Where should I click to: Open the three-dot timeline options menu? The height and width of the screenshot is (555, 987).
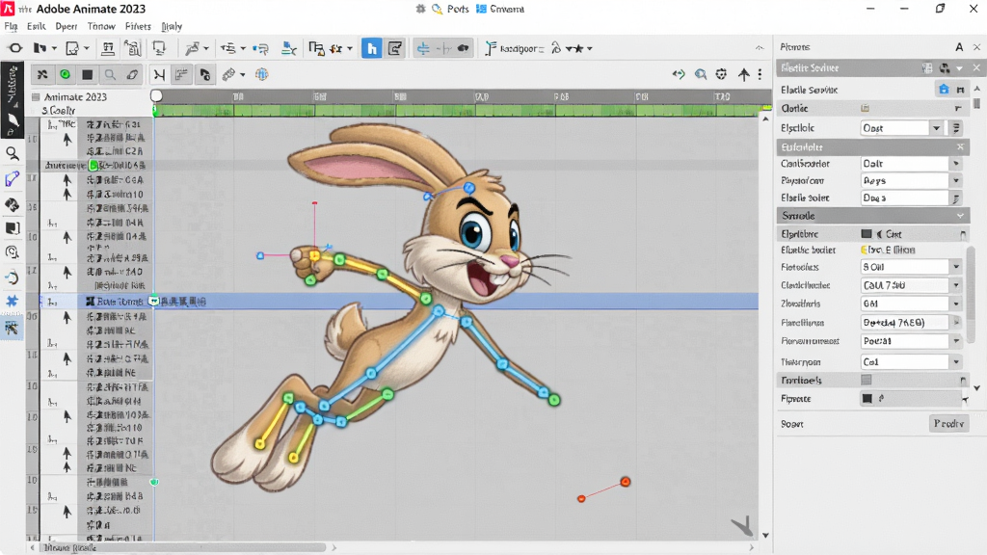coord(760,74)
